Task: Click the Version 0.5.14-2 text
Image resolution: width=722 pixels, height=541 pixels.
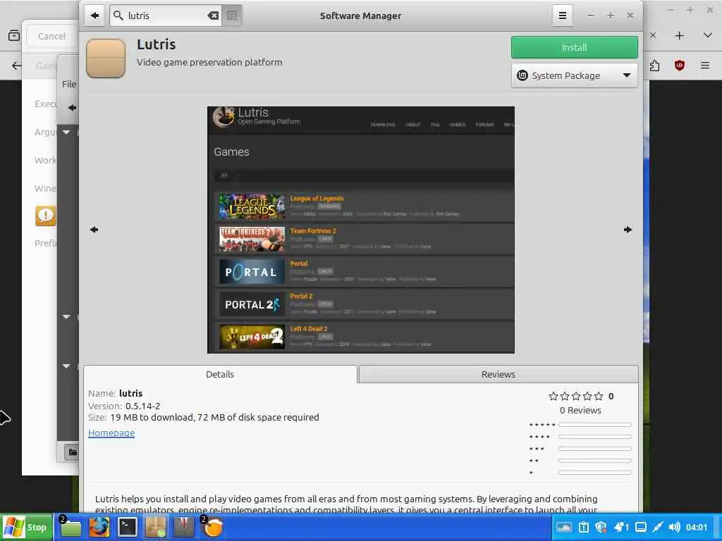Action: 124,406
